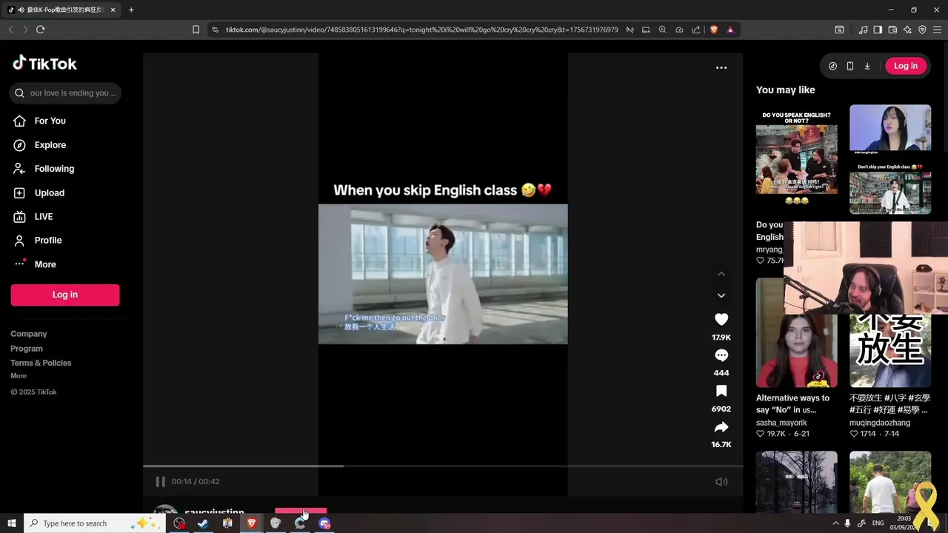
Task: Open Brave Shields lion icon
Action: click(714, 30)
